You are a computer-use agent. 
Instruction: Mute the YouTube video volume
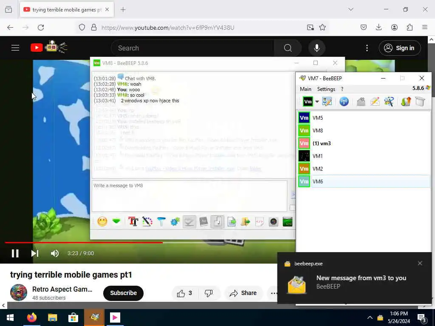55,253
